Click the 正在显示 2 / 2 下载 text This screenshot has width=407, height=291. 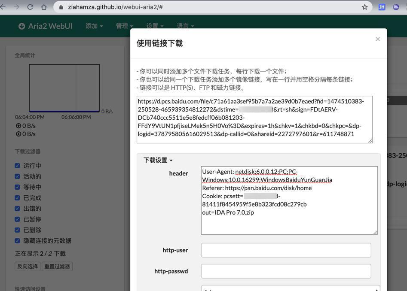[40, 254]
